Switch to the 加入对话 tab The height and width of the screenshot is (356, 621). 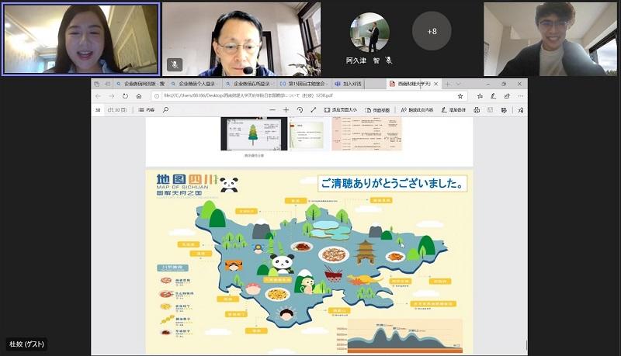pyautogui.click(x=348, y=84)
